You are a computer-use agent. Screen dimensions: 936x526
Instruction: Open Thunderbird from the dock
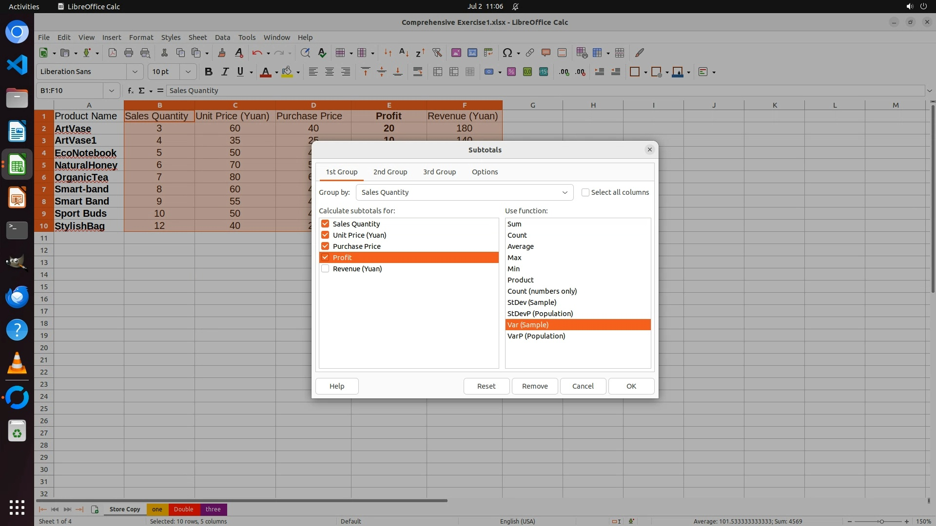click(17, 297)
